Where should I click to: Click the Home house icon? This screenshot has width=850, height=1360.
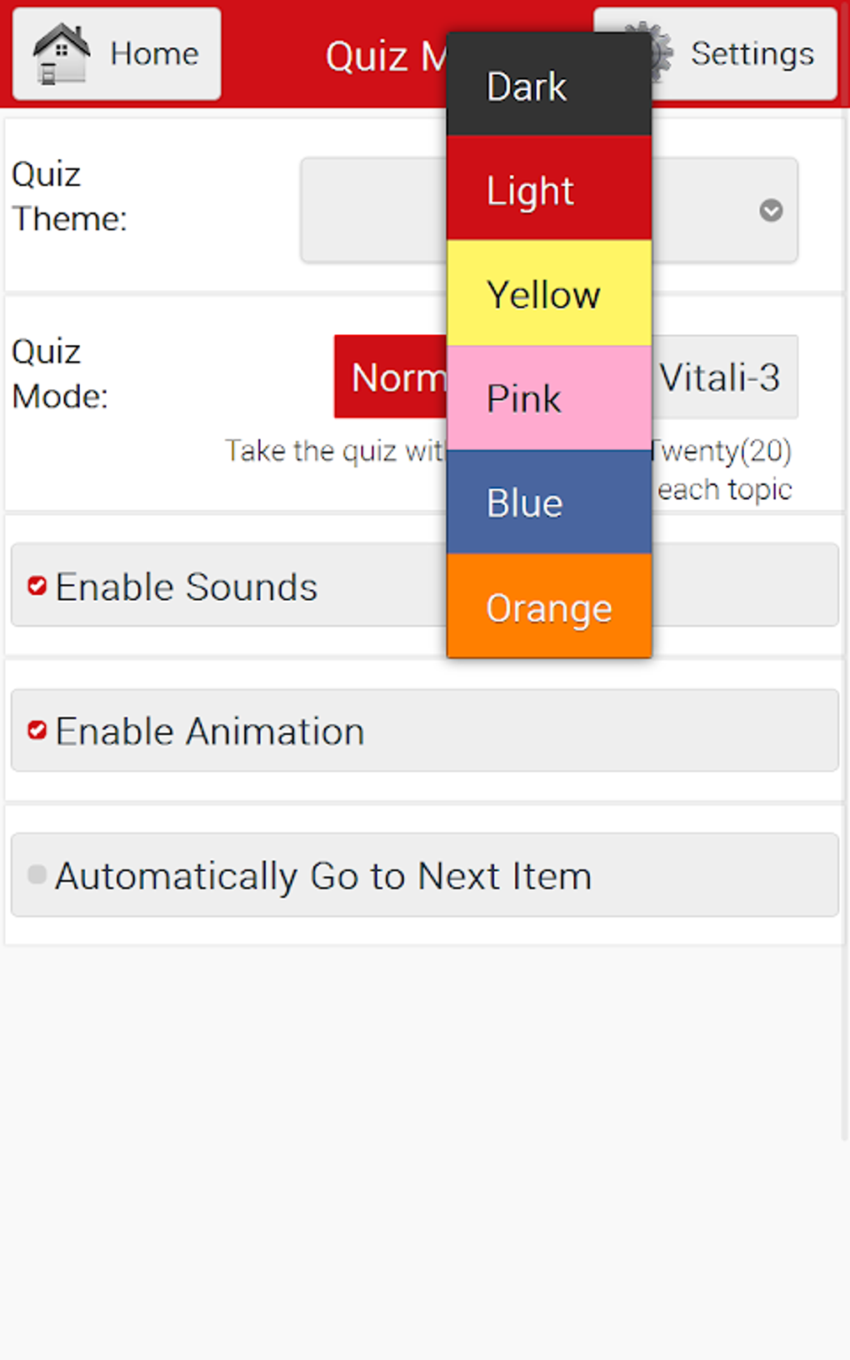pos(61,53)
